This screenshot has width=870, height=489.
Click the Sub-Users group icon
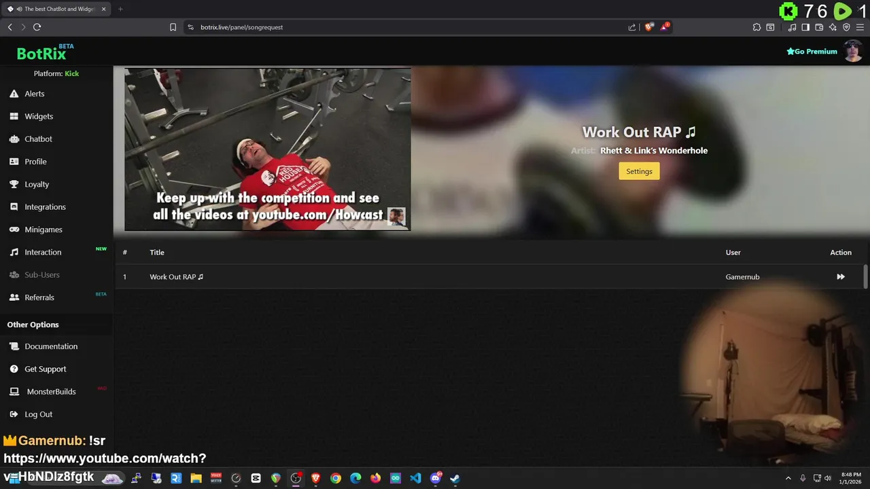coord(14,275)
